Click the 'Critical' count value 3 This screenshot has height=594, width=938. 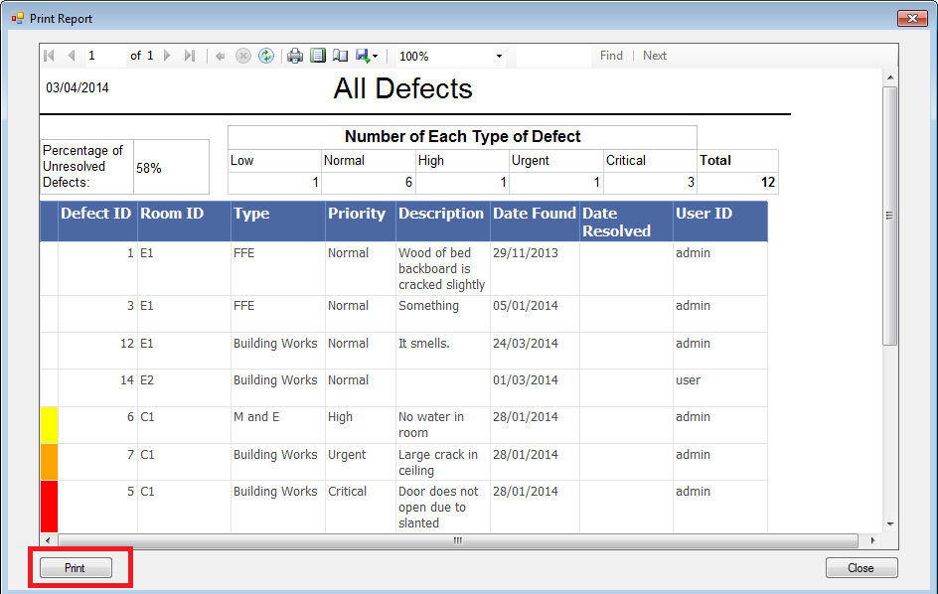click(x=691, y=183)
